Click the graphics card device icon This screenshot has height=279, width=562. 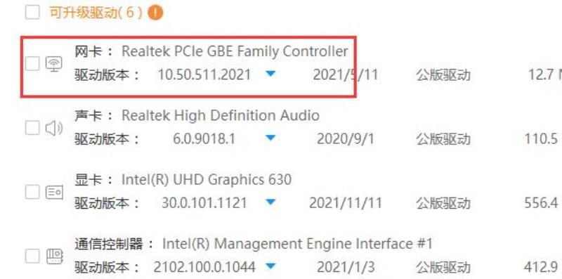pos(54,193)
